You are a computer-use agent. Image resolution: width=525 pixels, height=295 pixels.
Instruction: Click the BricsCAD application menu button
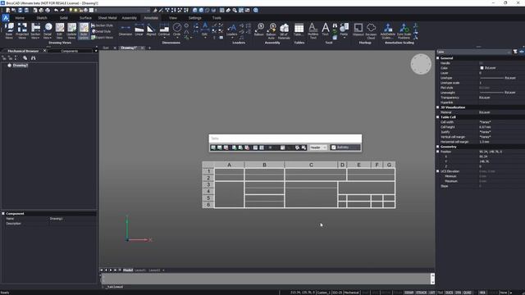click(6, 18)
